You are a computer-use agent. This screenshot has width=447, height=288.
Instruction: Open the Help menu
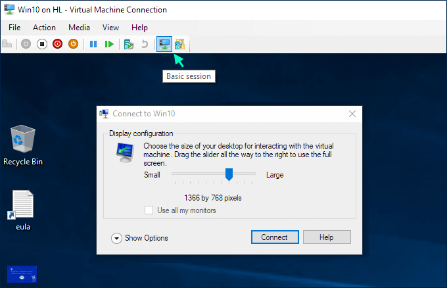tap(139, 28)
